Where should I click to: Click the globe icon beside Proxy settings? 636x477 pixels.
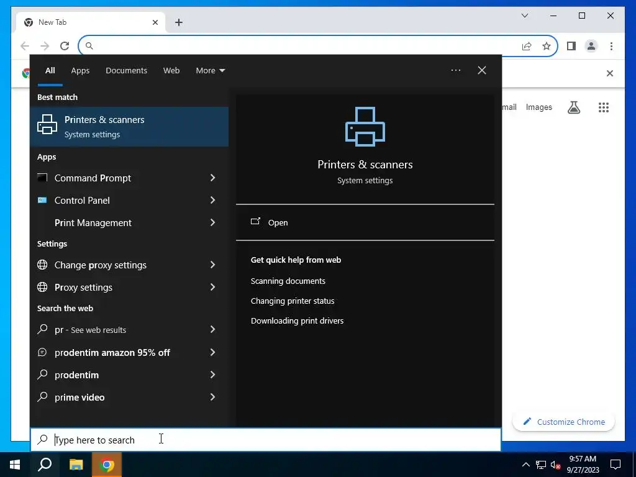click(42, 287)
